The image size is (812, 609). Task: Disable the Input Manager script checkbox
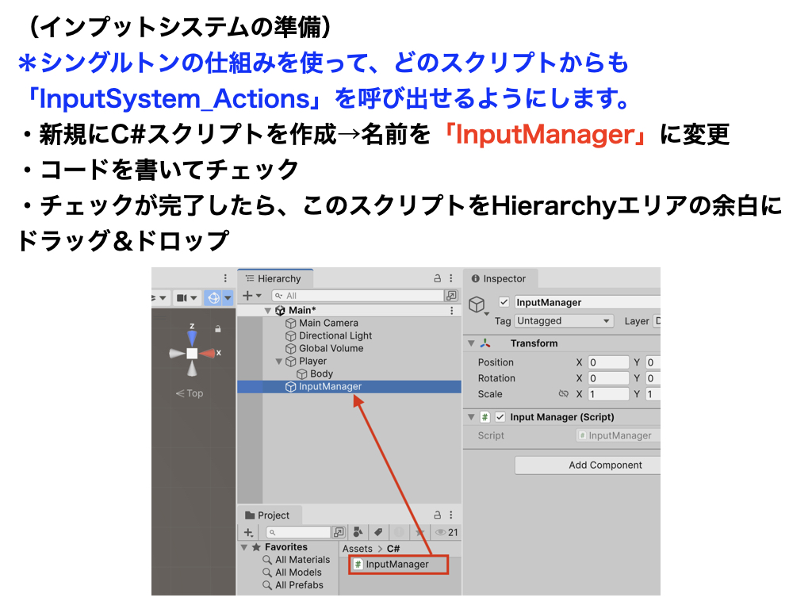500,417
